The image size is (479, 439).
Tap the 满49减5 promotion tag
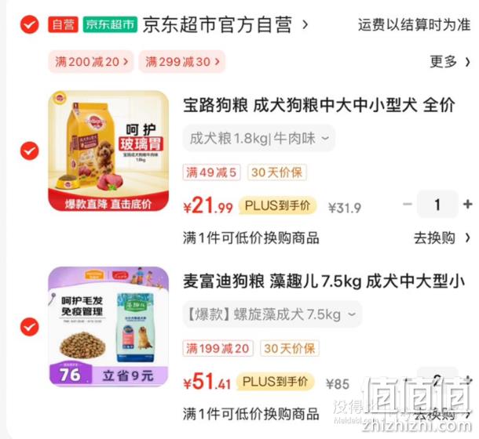point(211,172)
